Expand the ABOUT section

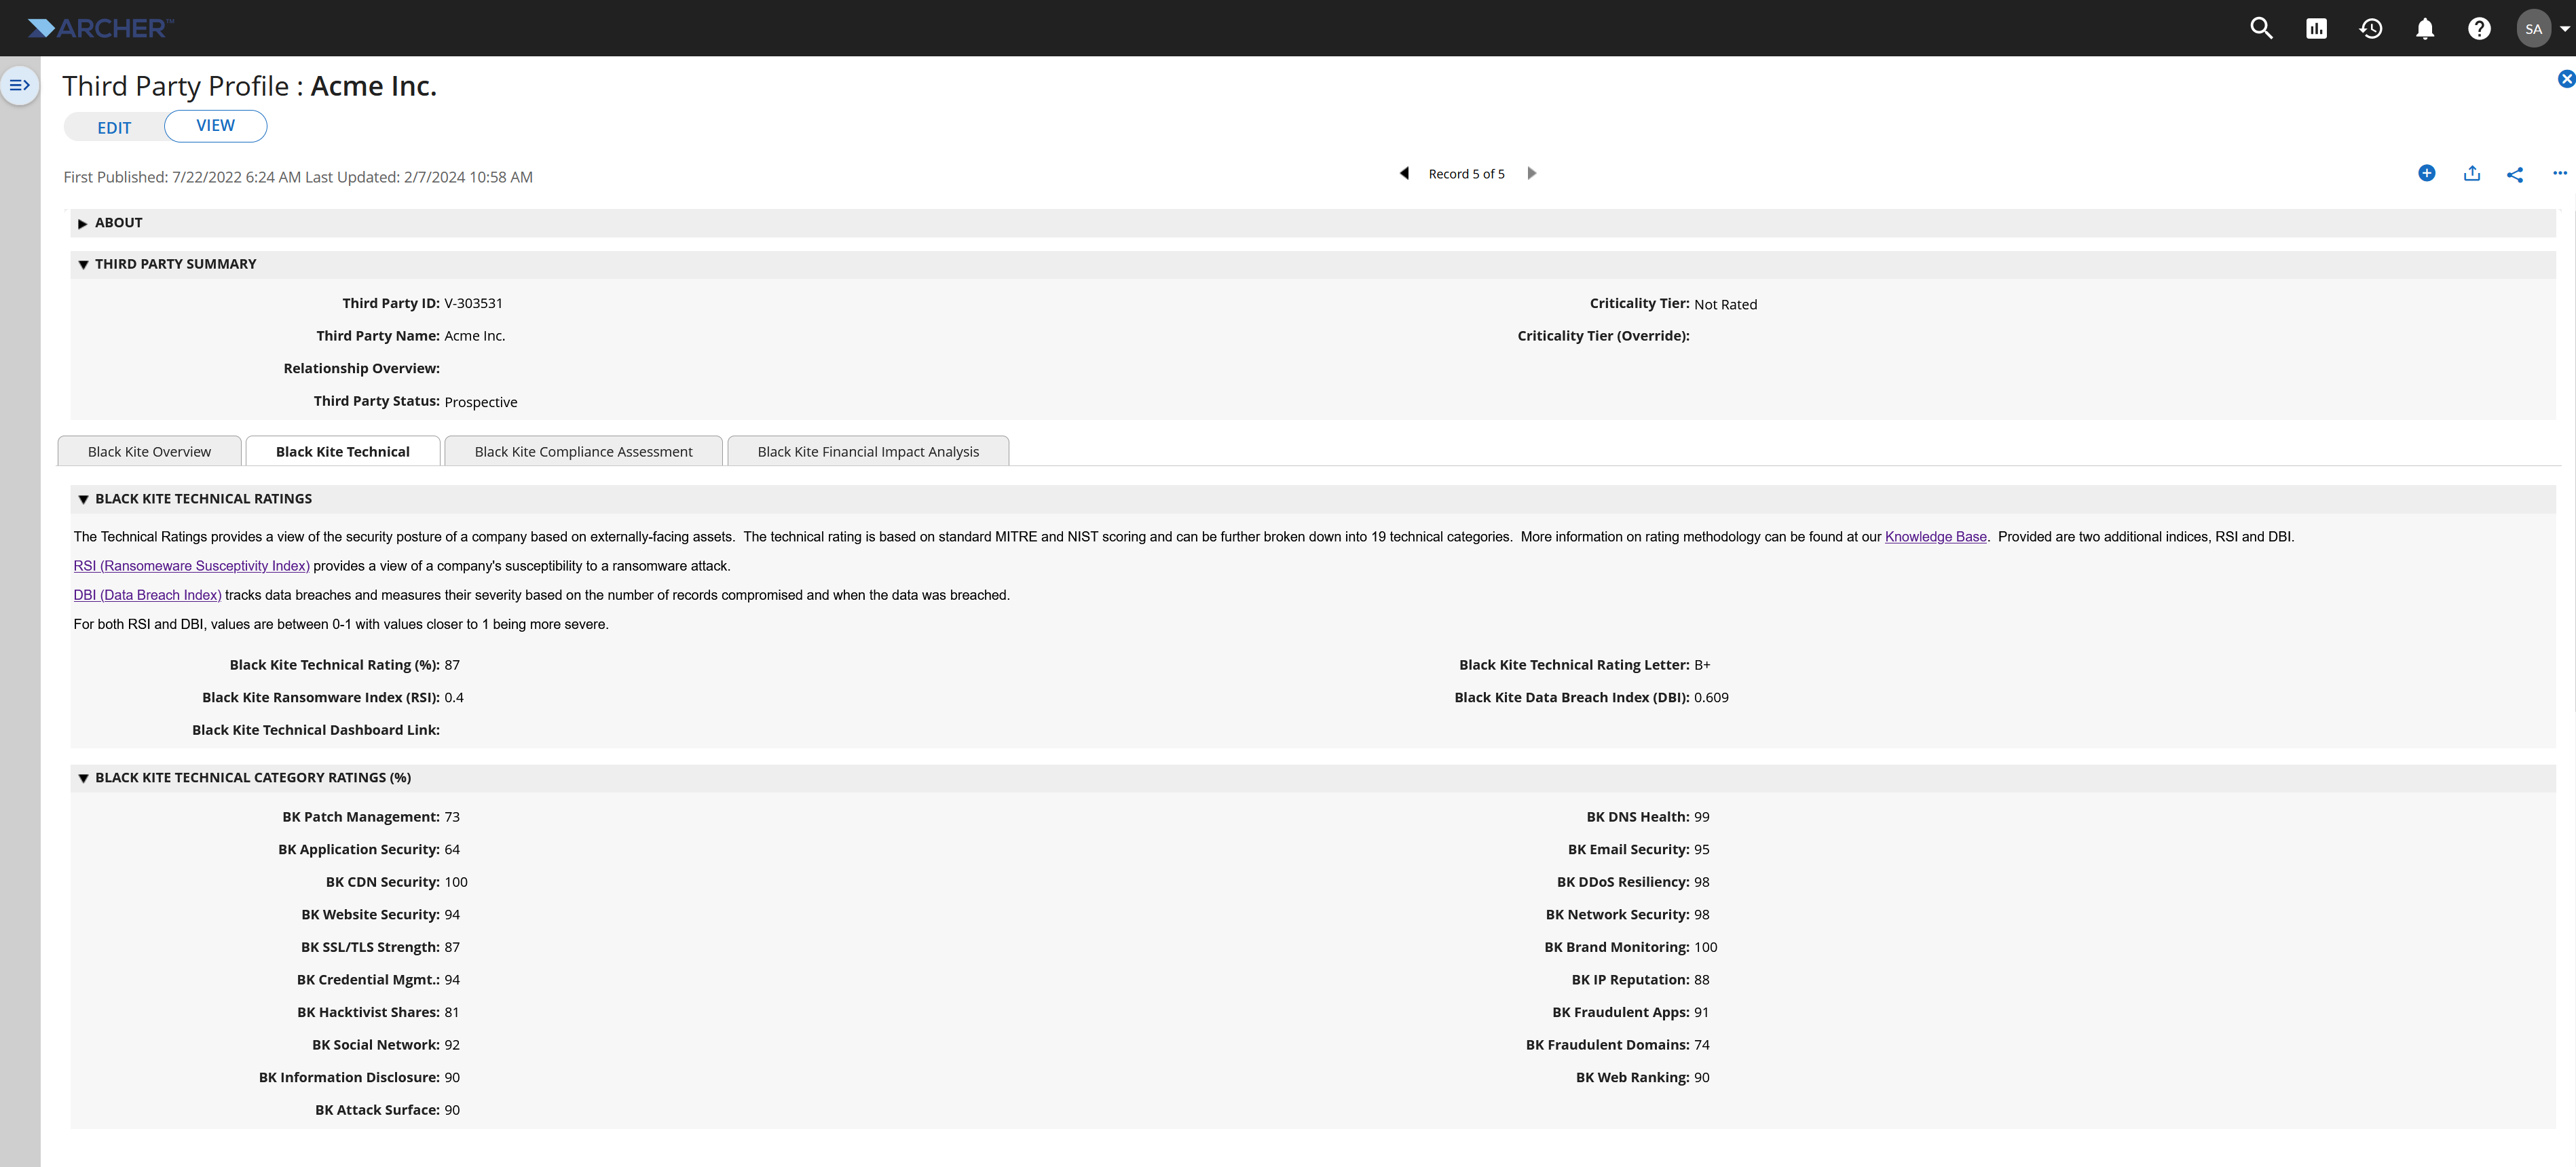(x=82, y=223)
